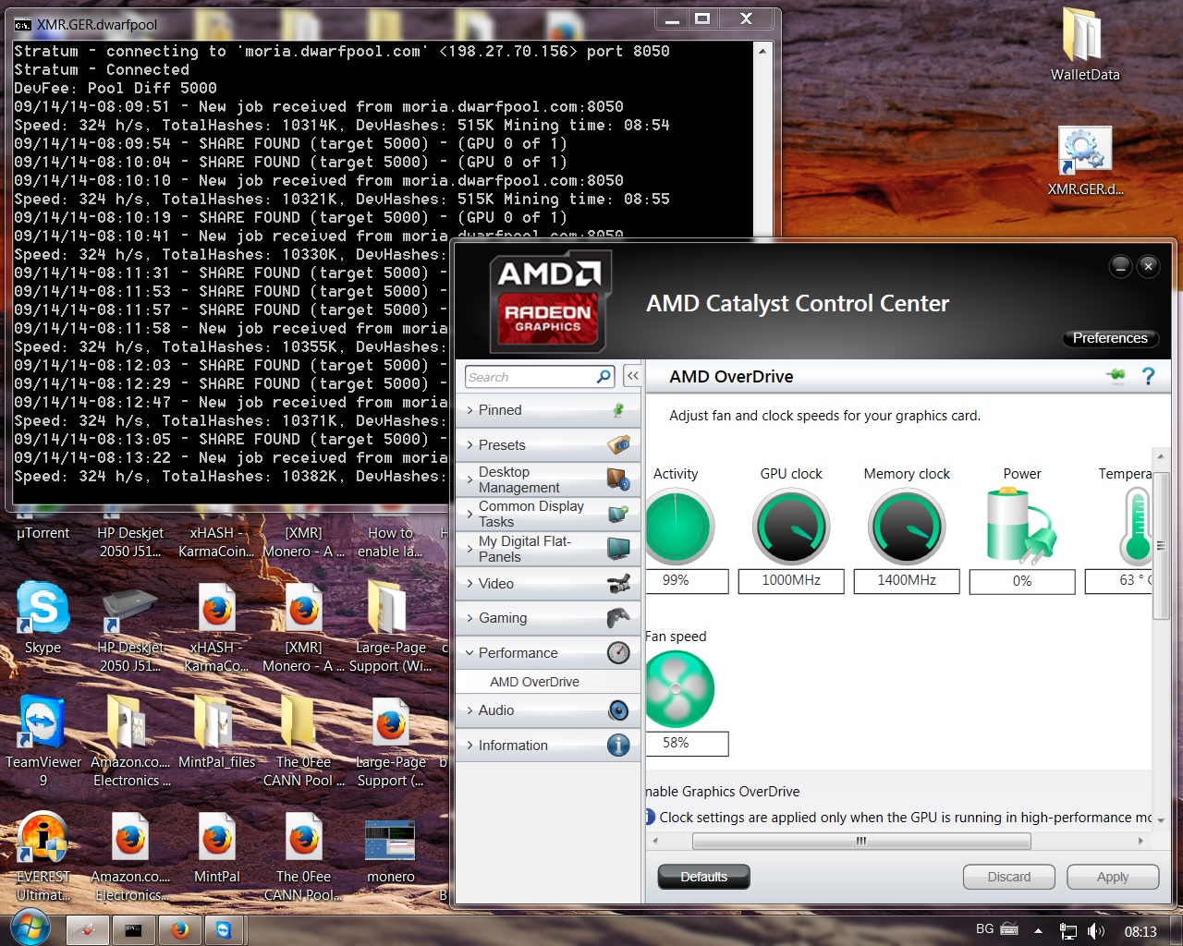Click the 58% fan speed value
The image size is (1183, 946).
tap(687, 743)
